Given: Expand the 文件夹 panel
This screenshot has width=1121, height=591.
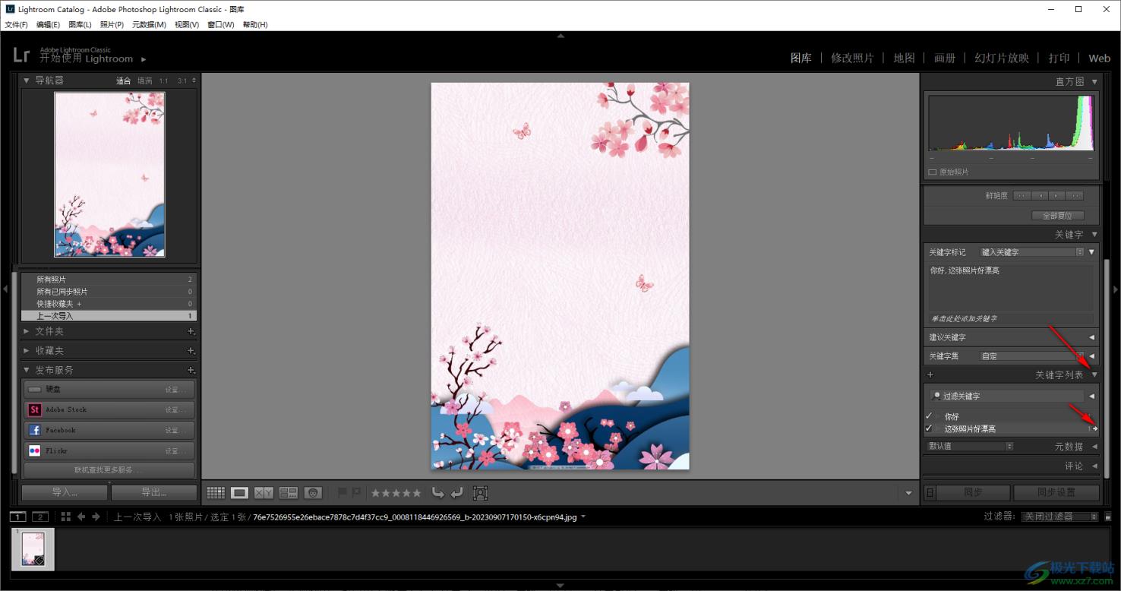Looking at the screenshot, I should (27, 331).
